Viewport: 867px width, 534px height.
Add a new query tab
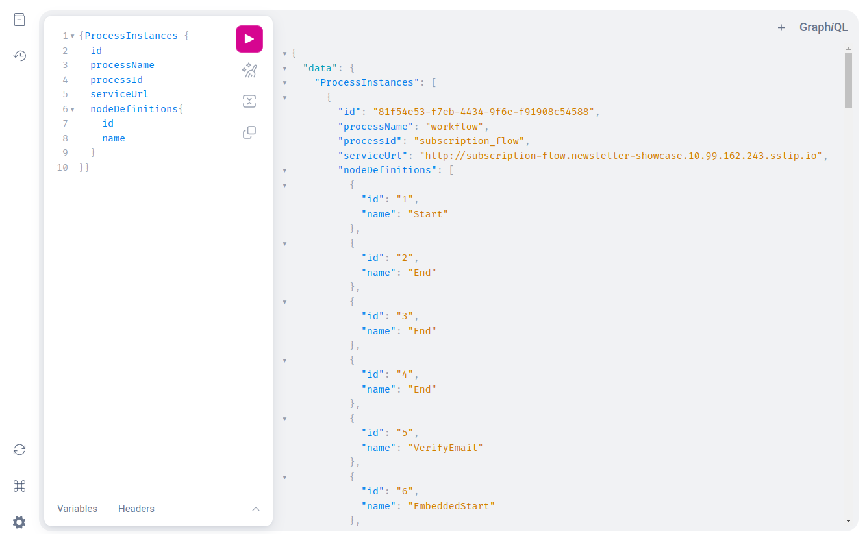[781, 27]
